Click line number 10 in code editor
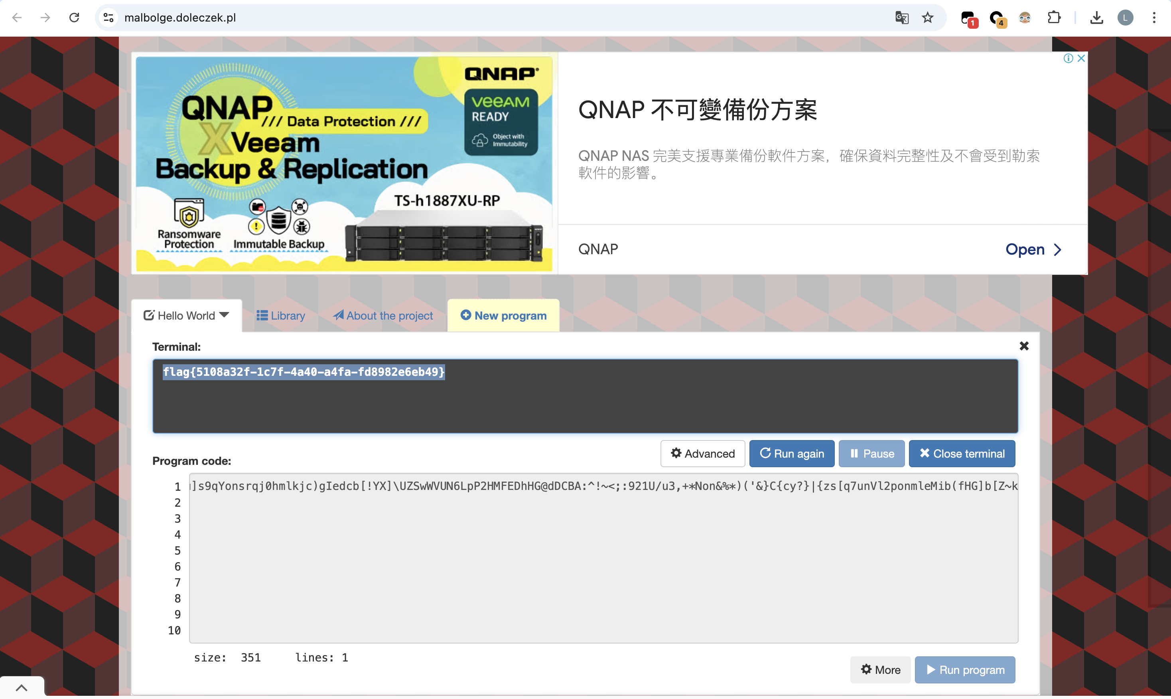The image size is (1171, 699). pyautogui.click(x=174, y=630)
